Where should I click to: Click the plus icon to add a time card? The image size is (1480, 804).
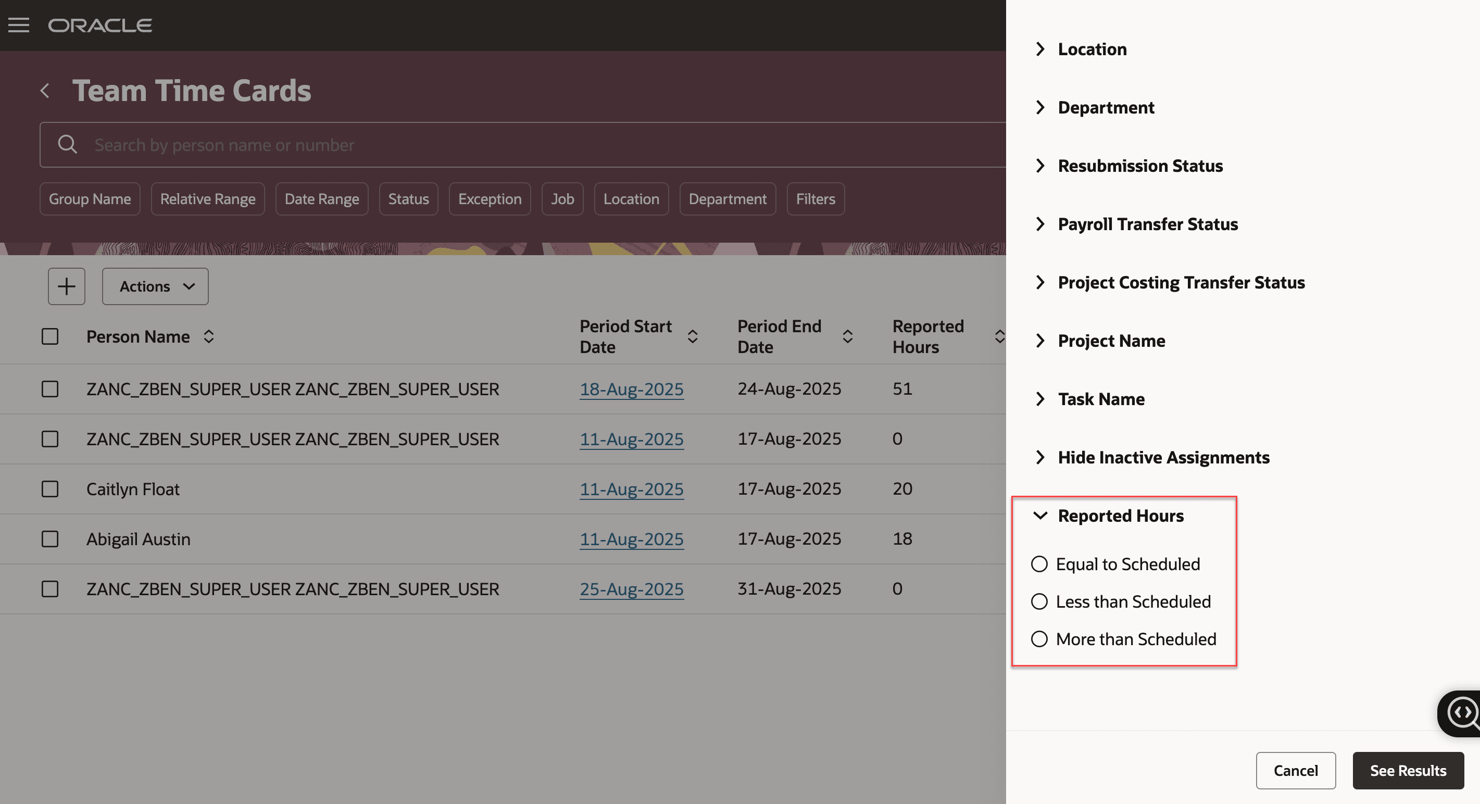point(66,286)
